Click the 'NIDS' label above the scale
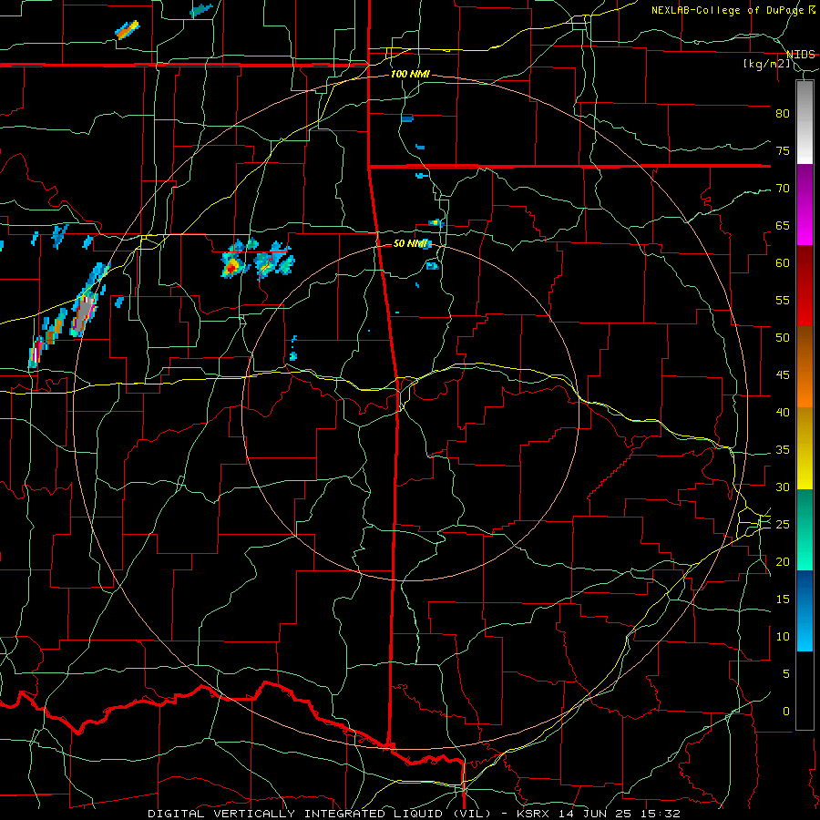Screen dimensions: 820x820 [801, 55]
